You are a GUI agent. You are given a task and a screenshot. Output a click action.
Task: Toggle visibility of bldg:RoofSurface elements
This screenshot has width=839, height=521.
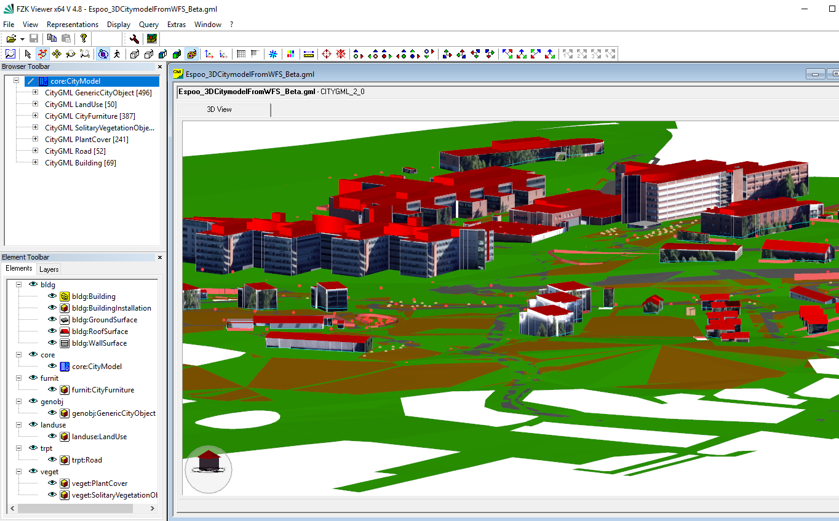pyautogui.click(x=52, y=331)
